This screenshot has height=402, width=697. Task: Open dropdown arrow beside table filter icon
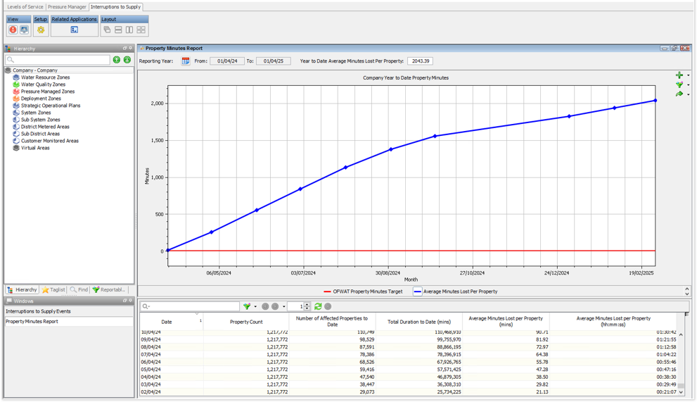tap(255, 307)
